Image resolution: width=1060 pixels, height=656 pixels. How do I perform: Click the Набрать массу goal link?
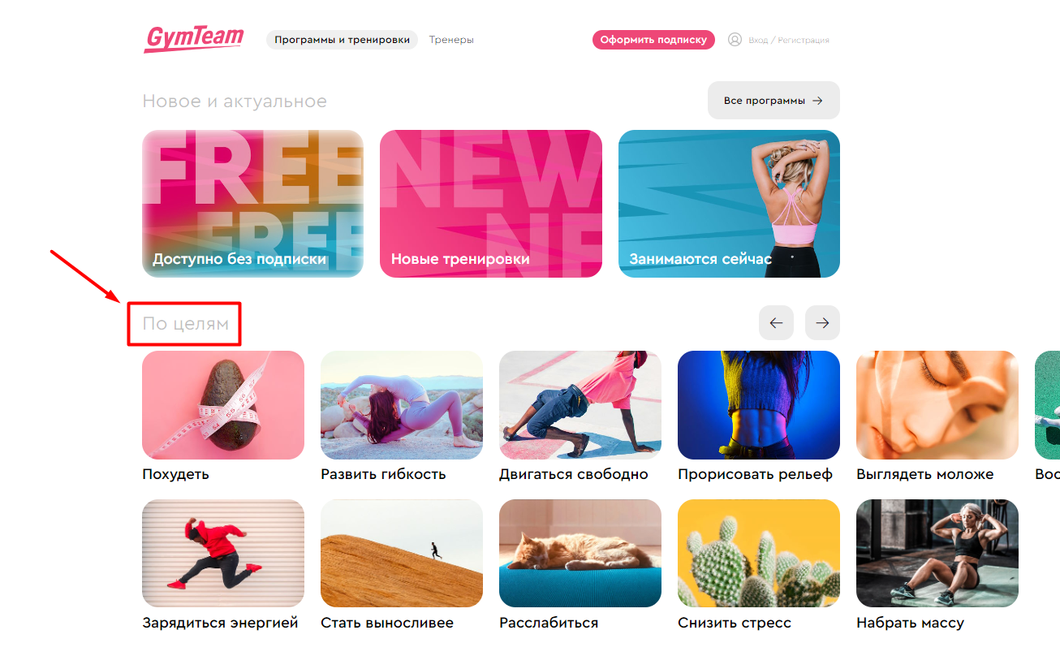(x=910, y=624)
